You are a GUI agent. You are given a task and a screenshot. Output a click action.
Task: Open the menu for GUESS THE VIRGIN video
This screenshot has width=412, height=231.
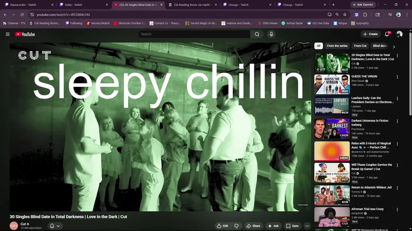pos(397,77)
